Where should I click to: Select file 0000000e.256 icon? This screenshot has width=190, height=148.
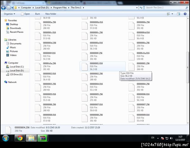(x=131, y=46)
